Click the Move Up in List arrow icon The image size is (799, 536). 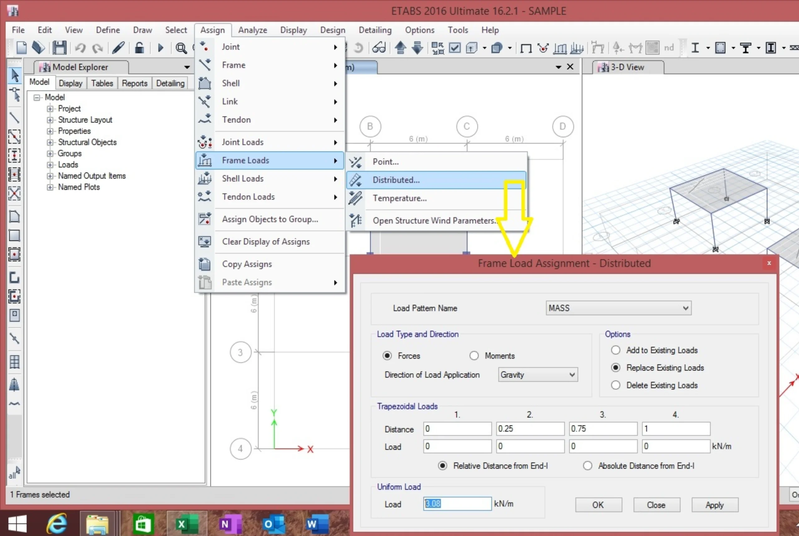point(400,48)
